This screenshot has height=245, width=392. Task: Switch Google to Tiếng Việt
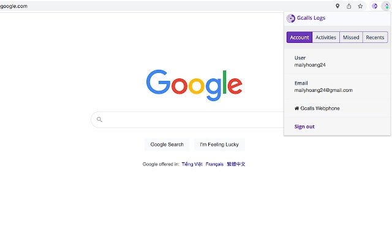[192, 164]
